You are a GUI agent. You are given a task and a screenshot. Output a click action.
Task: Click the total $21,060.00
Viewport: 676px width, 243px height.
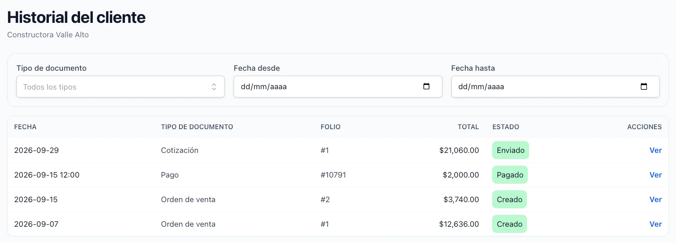point(459,150)
